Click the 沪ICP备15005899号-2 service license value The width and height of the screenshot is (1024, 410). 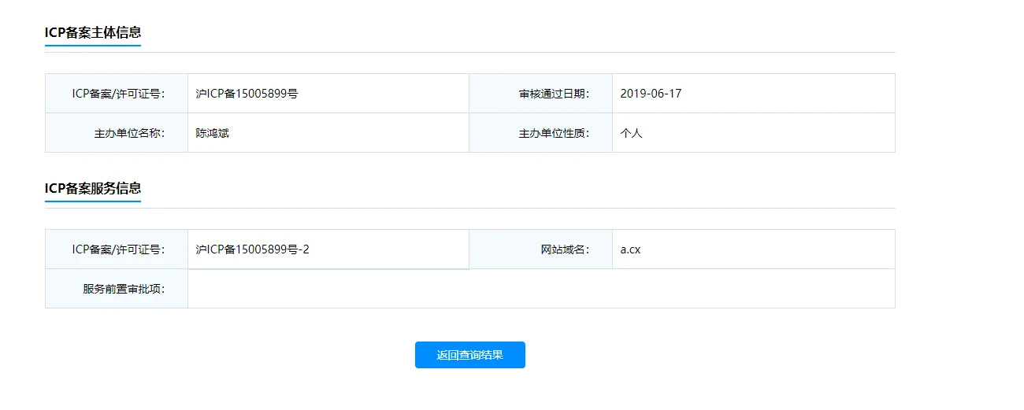point(252,249)
